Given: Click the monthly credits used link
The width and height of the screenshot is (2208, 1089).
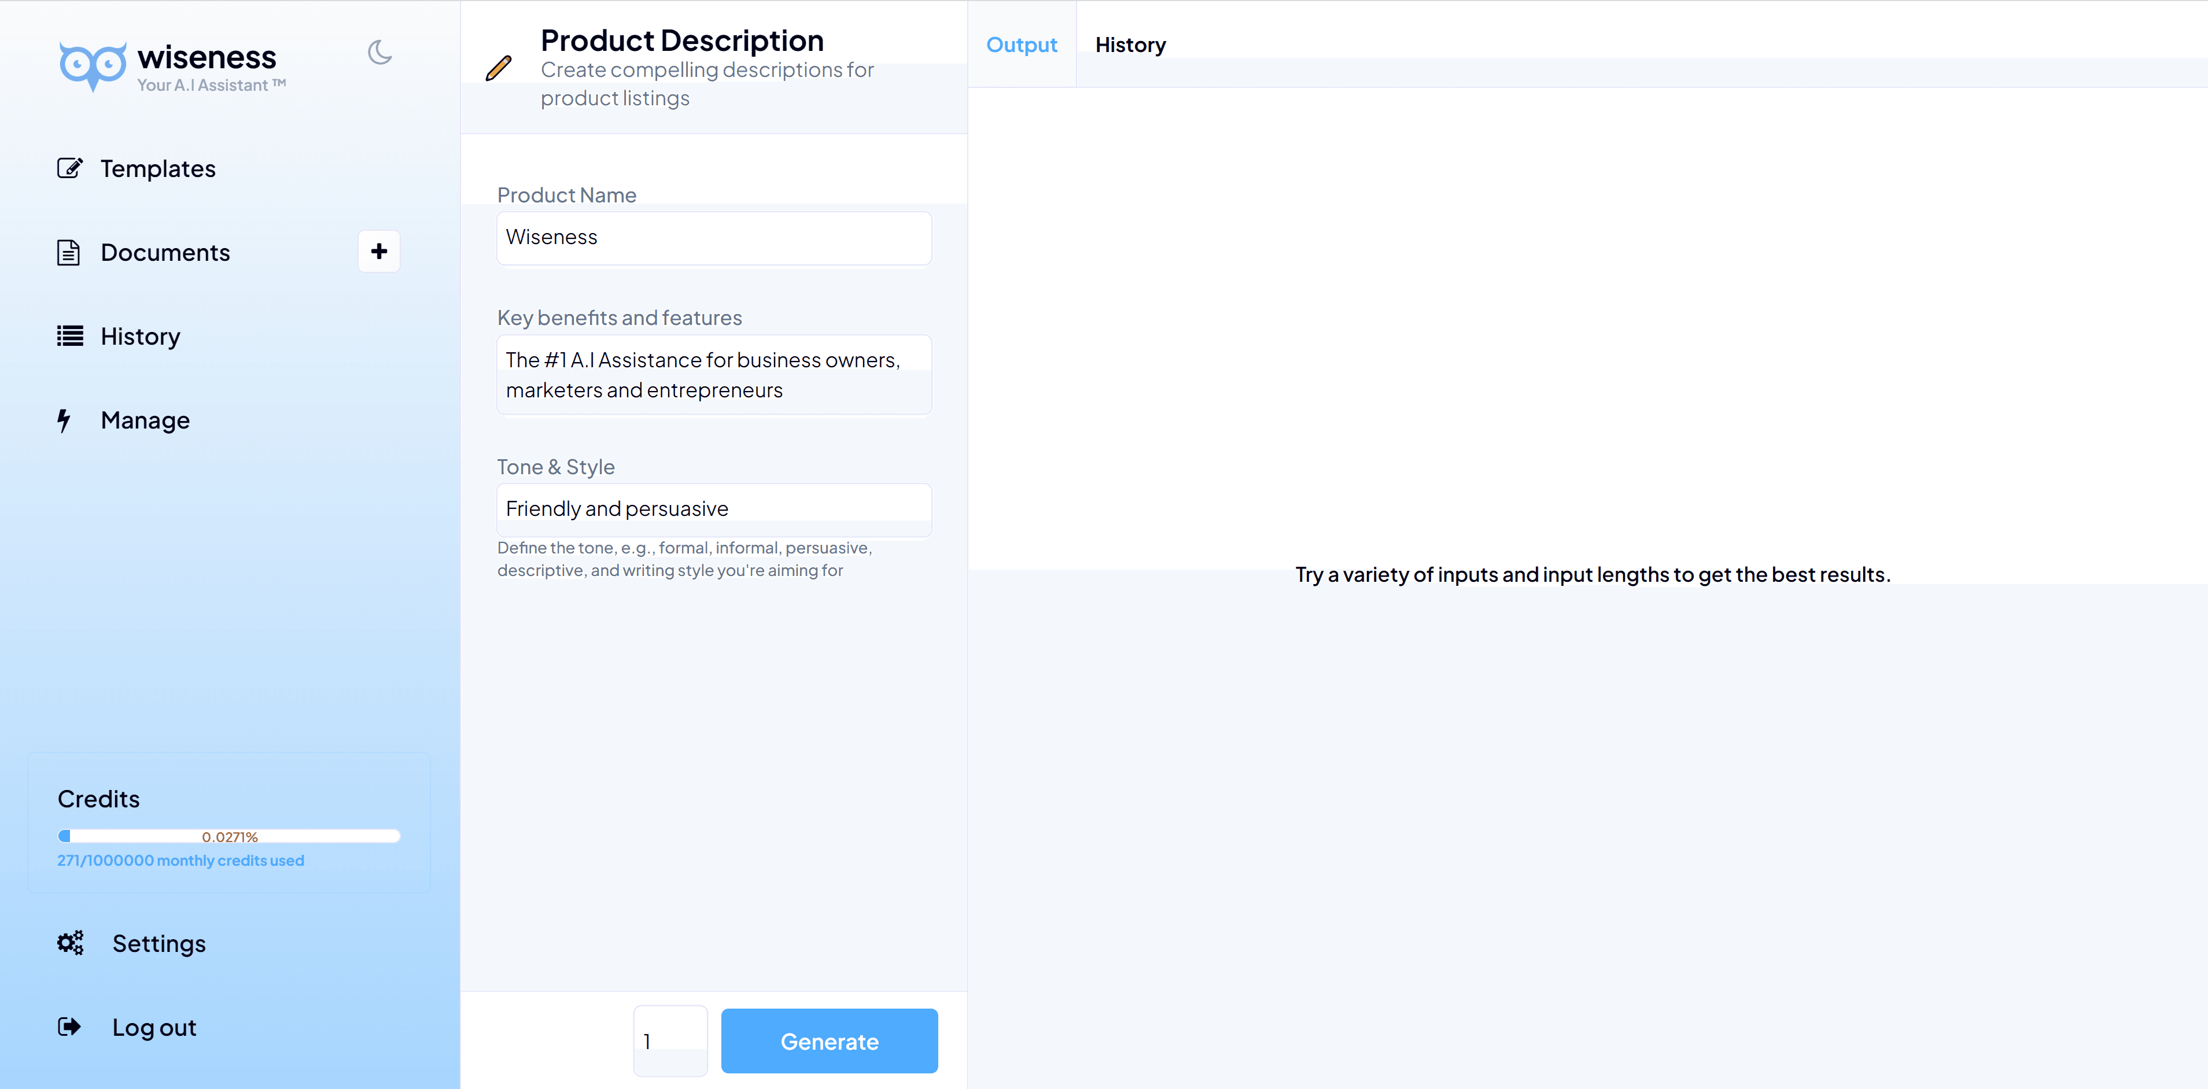Looking at the screenshot, I should 180,860.
